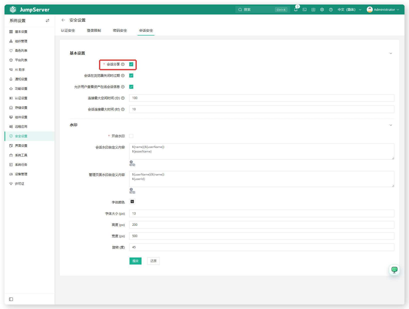
Task: Enable the 开启水印 checkbox
Action: pyautogui.click(x=131, y=136)
